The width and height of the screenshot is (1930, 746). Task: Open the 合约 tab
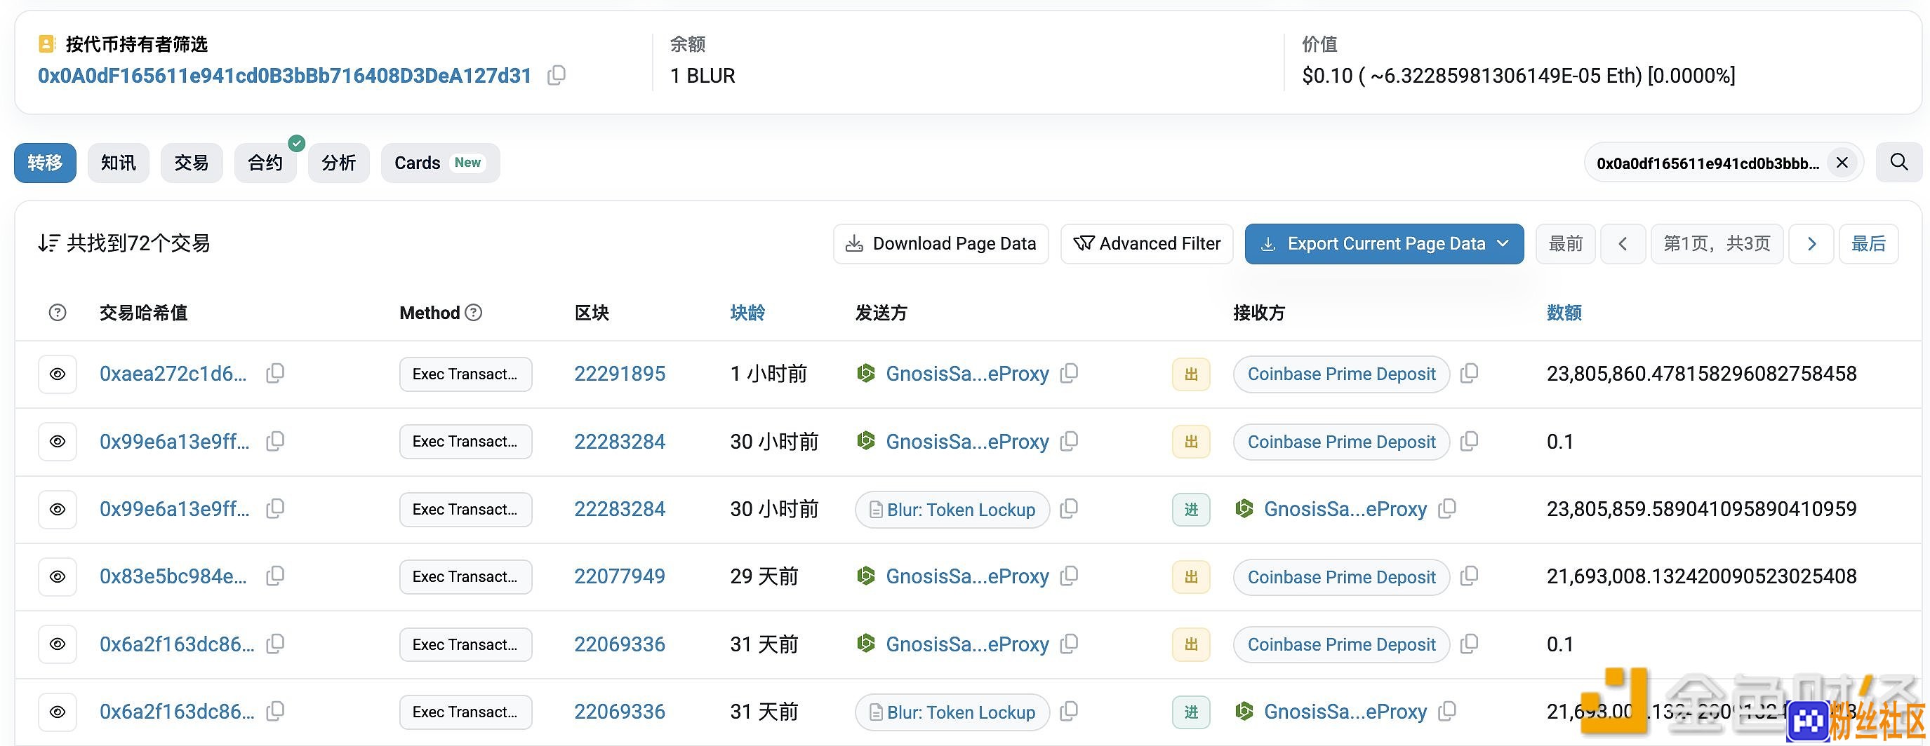[x=265, y=163]
